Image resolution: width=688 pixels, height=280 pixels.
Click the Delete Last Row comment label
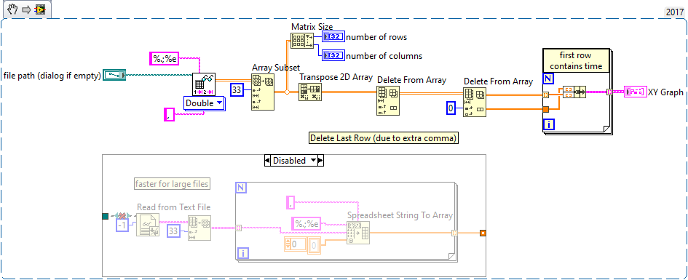pyautogui.click(x=384, y=138)
